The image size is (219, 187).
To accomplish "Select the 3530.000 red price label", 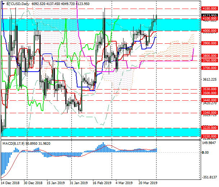I will [x=209, y=89].
